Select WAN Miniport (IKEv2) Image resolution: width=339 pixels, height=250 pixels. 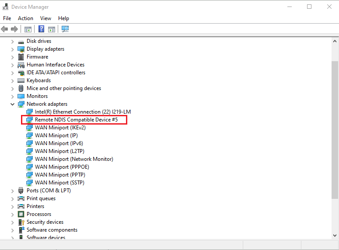coord(60,128)
